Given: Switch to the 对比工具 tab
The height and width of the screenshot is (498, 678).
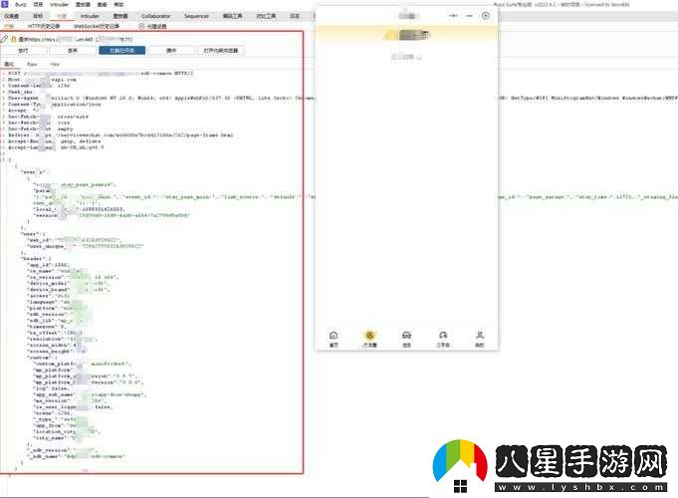Looking at the screenshot, I should pos(266,16).
